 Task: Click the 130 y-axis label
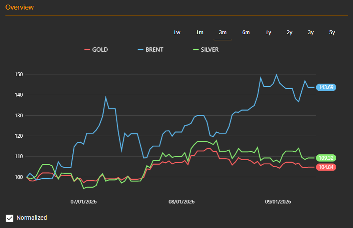(19, 116)
